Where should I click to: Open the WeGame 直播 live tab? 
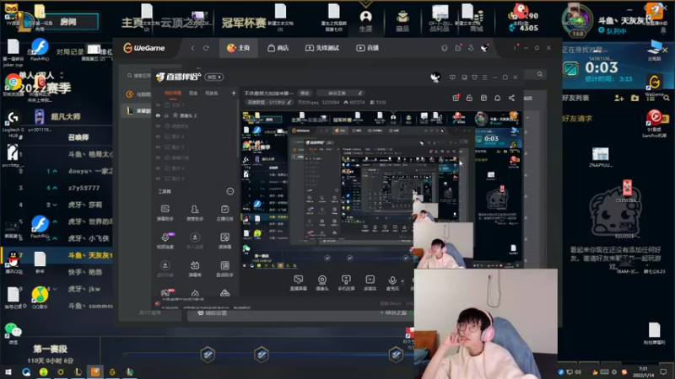pyautogui.click(x=367, y=48)
